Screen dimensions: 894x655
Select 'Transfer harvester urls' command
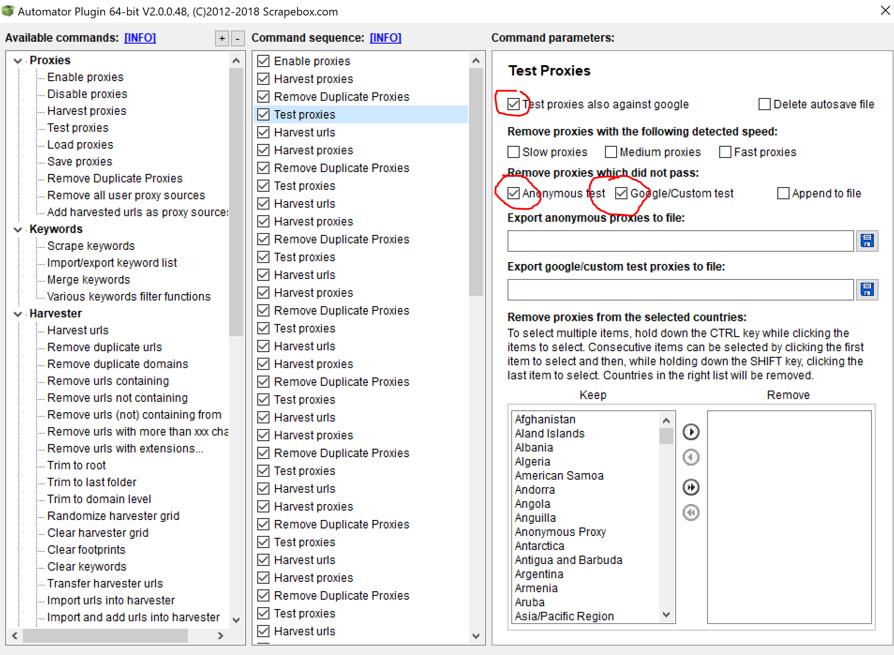105,583
